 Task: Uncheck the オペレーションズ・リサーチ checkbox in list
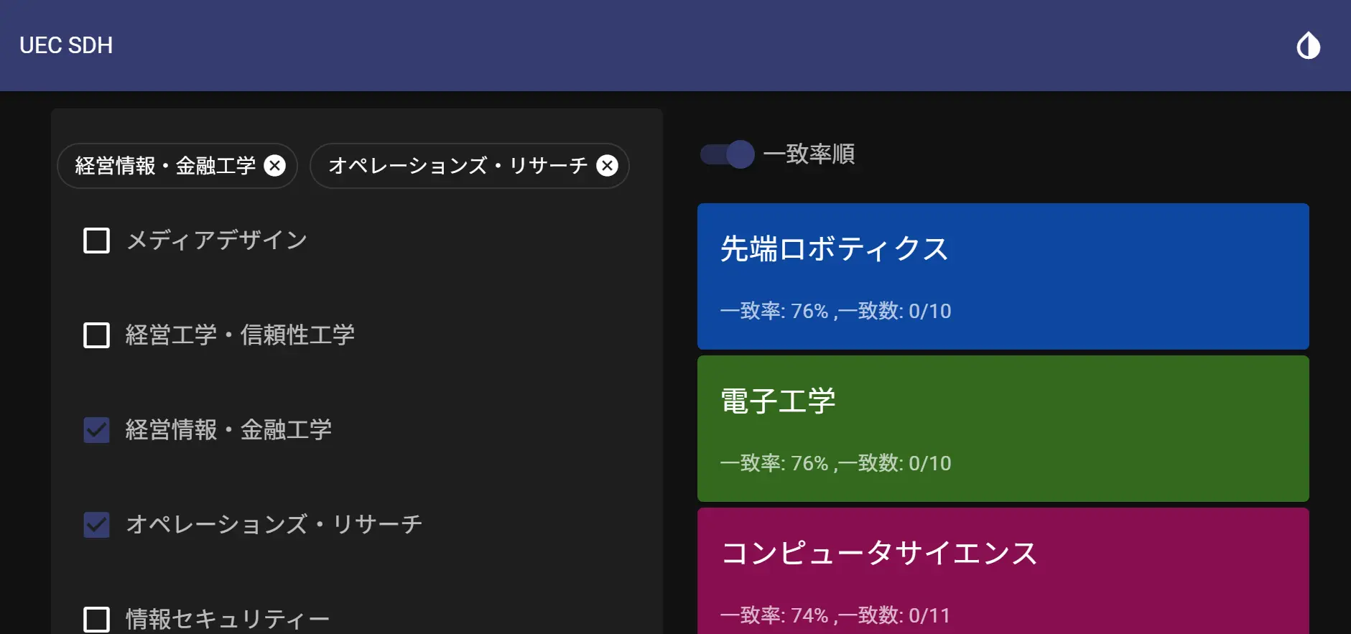pyautogui.click(x=97, y=525)
